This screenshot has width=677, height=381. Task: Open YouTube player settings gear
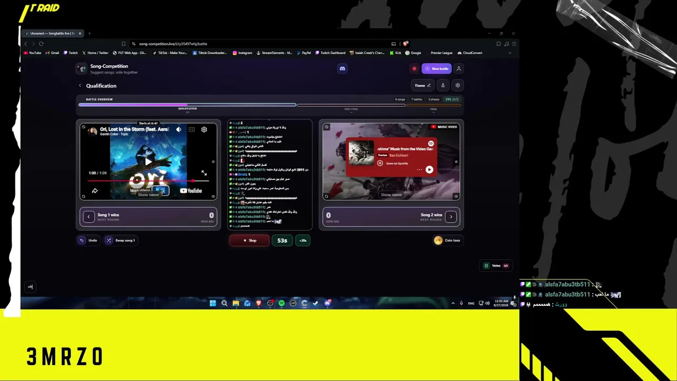click(x=204, y=130)
